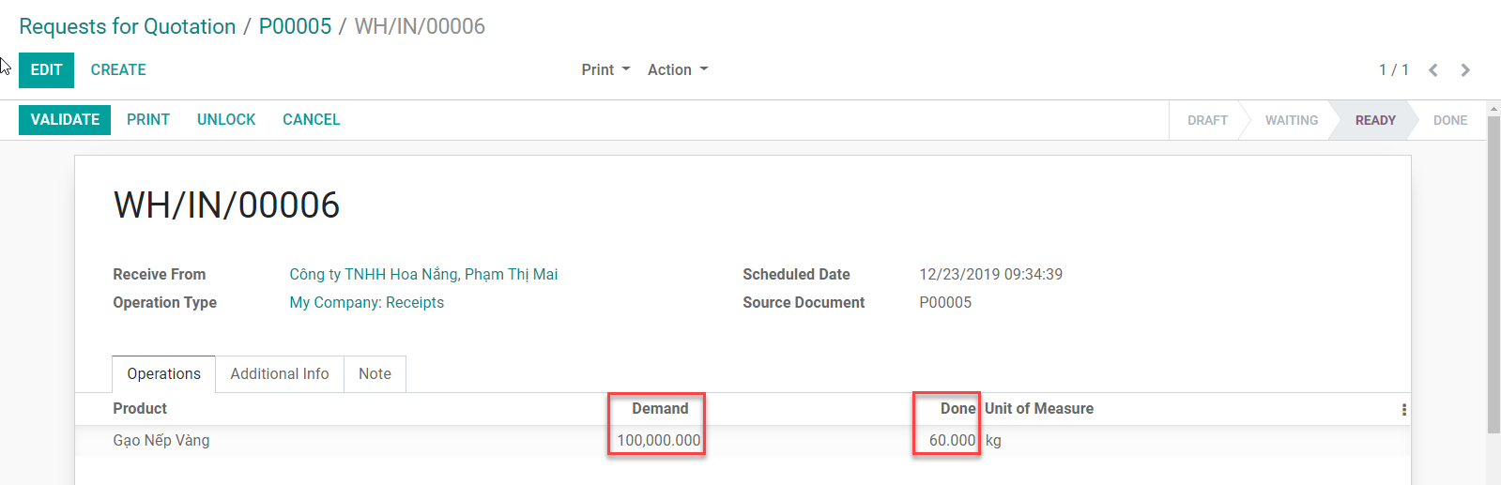Switch to the Additional Info tab
Image resolution: width=1501 pixels, height=485 pixels.
280,374
